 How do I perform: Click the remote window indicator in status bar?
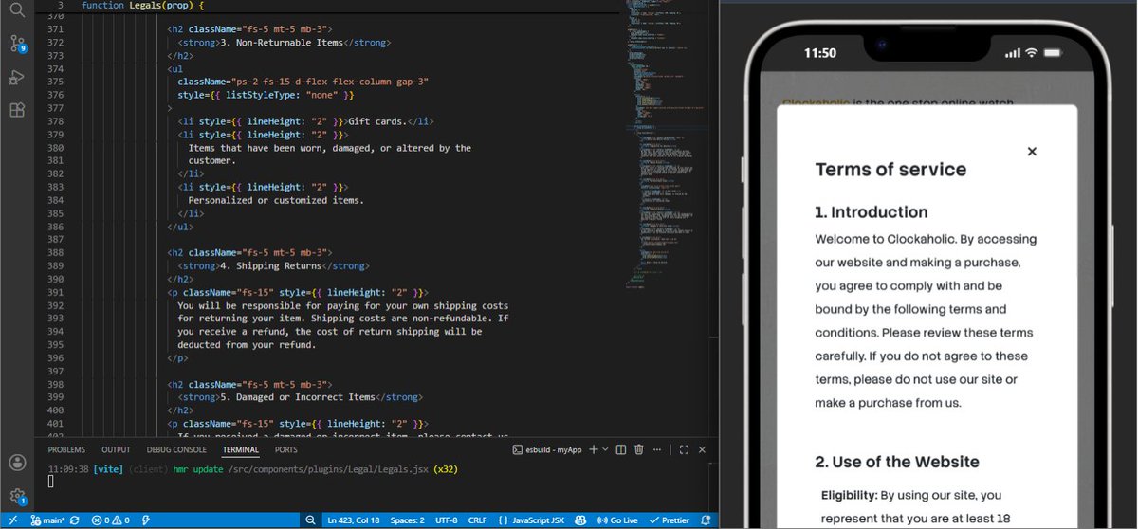tap(12, 520)
